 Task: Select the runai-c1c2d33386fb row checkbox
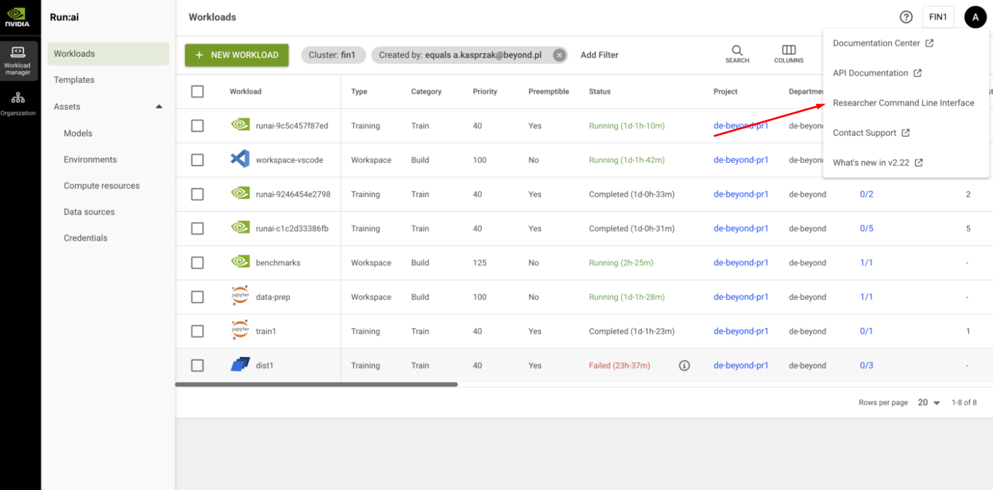198,228
